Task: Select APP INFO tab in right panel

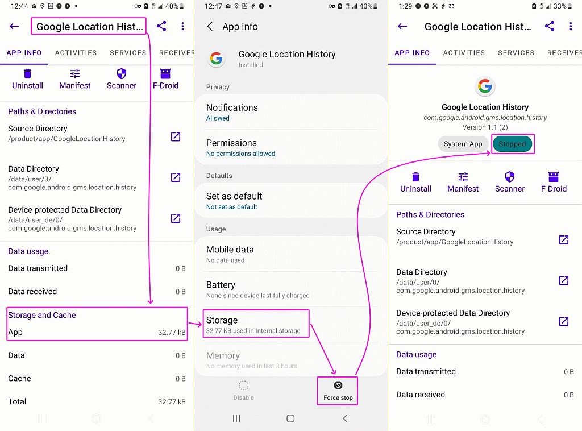Action: coord(413,53)
